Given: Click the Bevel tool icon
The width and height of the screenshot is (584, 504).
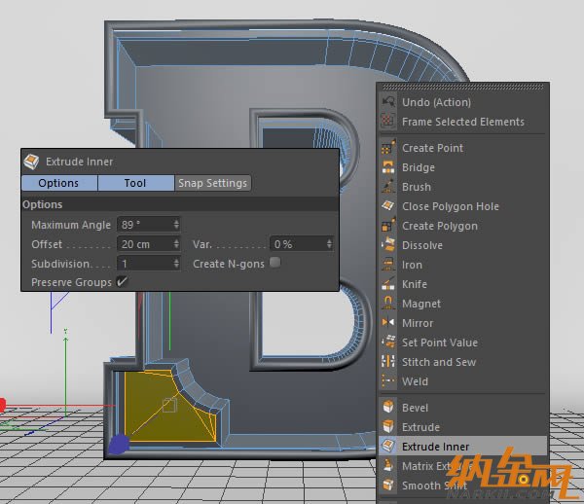Looking at the screenshot, I should (x=388, y=408).
